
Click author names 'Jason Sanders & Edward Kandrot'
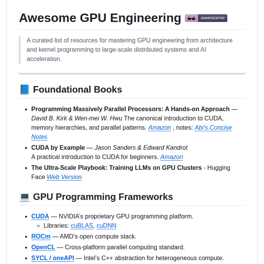pos(141,148)
